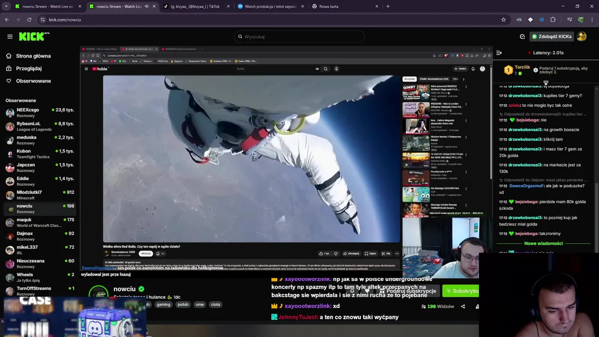Go back in browser history
Image resolution: width=599 pixels, height=337 pixels.
click(7, 20)
